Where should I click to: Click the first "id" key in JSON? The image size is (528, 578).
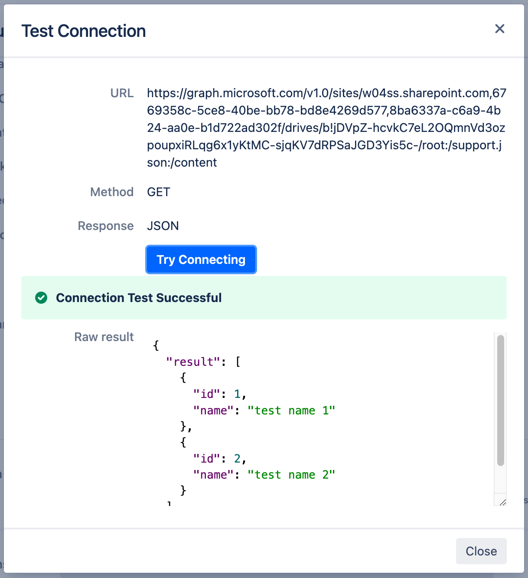pos(207,394)
